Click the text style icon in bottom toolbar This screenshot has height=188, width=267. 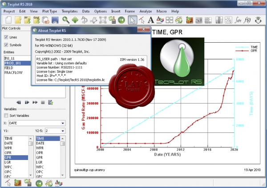[59, 183]
